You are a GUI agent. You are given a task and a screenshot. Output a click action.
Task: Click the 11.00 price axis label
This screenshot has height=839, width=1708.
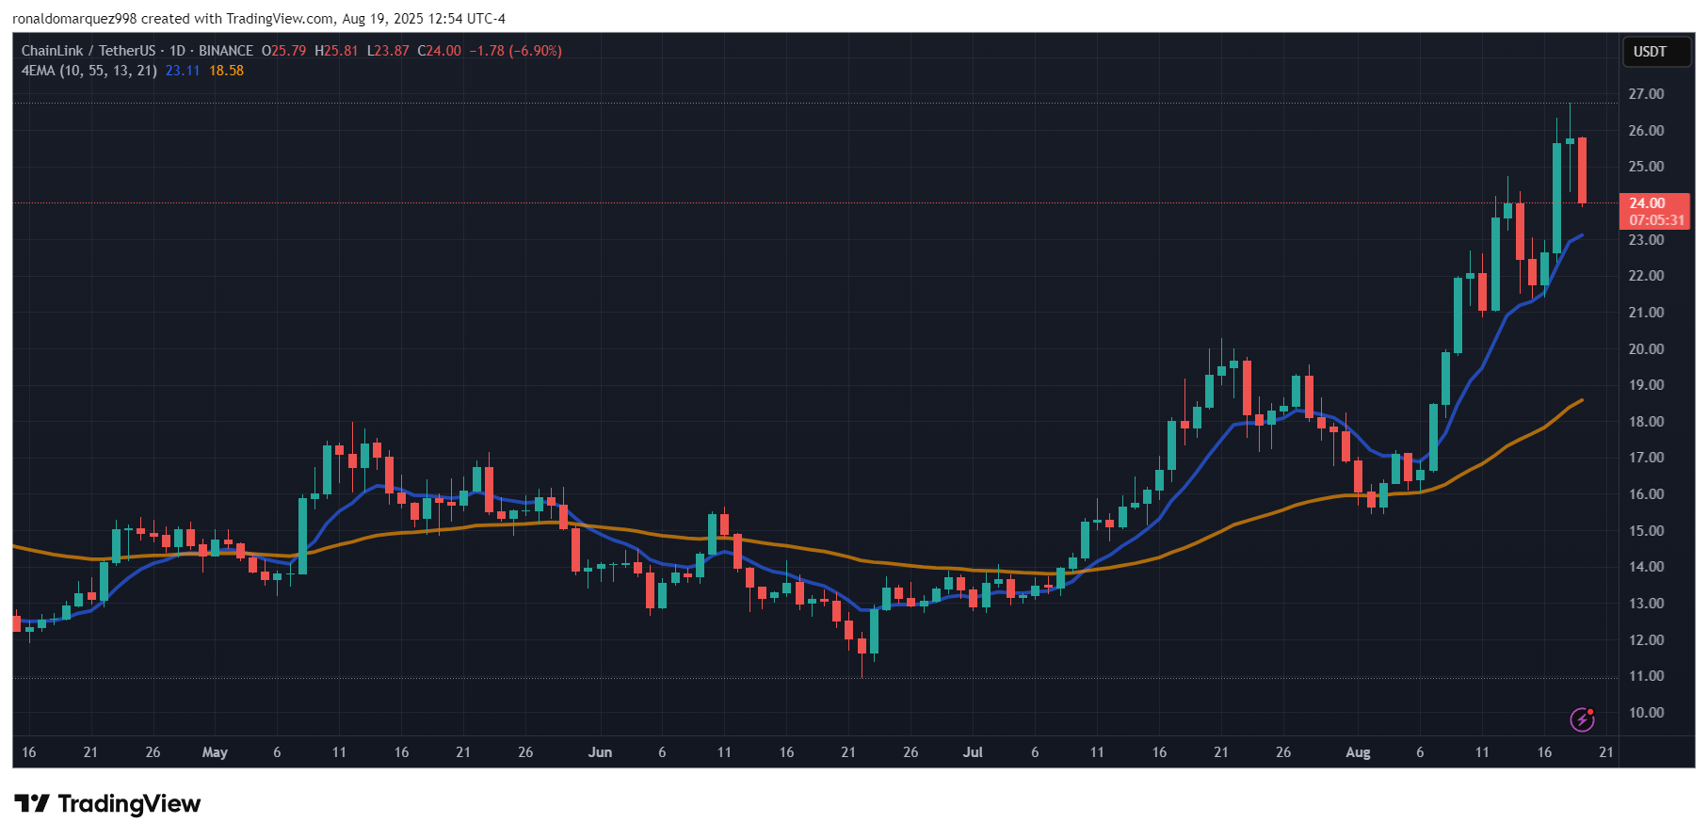[1646, 676]
